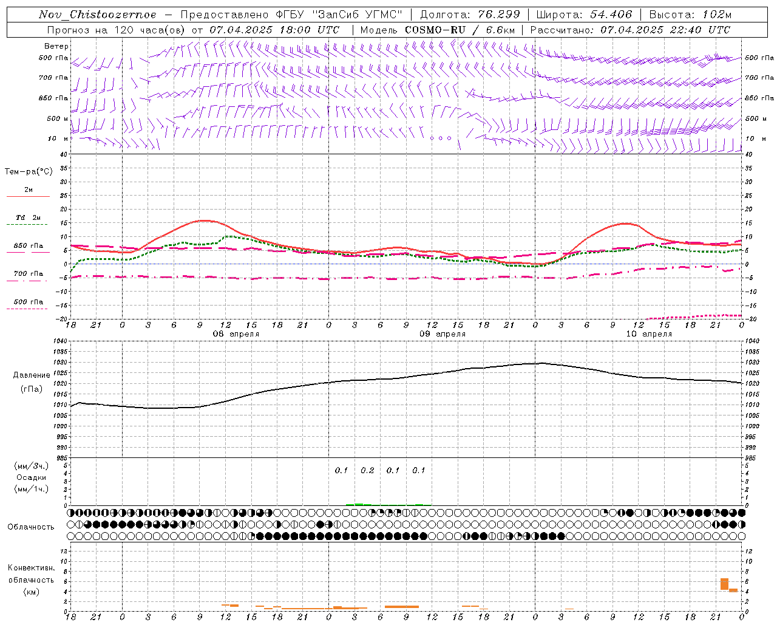The image size is (777, 622).
Task: Click the three calm-wind circles in wind panel
Action: coord(441,138)
